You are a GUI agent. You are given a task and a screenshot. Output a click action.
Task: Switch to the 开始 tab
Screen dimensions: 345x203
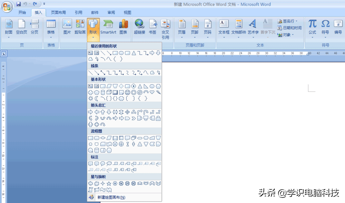[22, 12]
